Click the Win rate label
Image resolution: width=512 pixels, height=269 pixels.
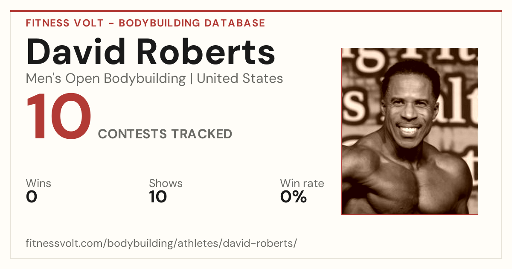click(x=302, y=183)
